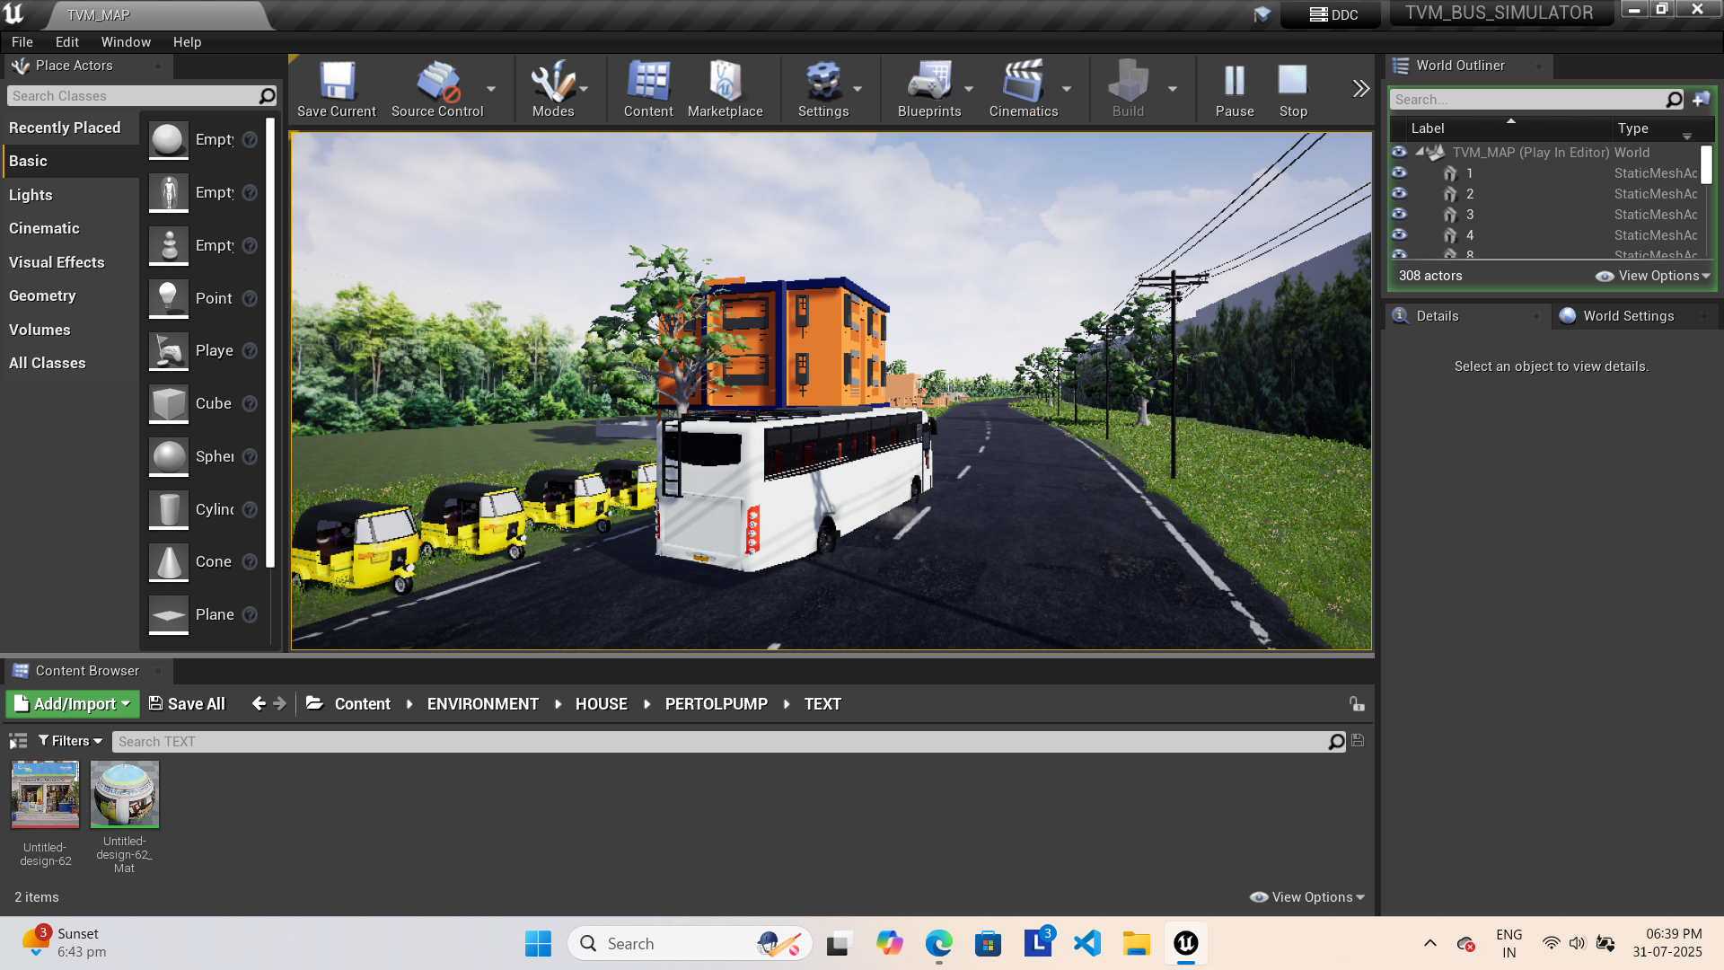Image resolution: width=1724 pixels, height=970 pixels.
Task: Toggle visibility of StaticMeshActor 1
Action: 1400,172
